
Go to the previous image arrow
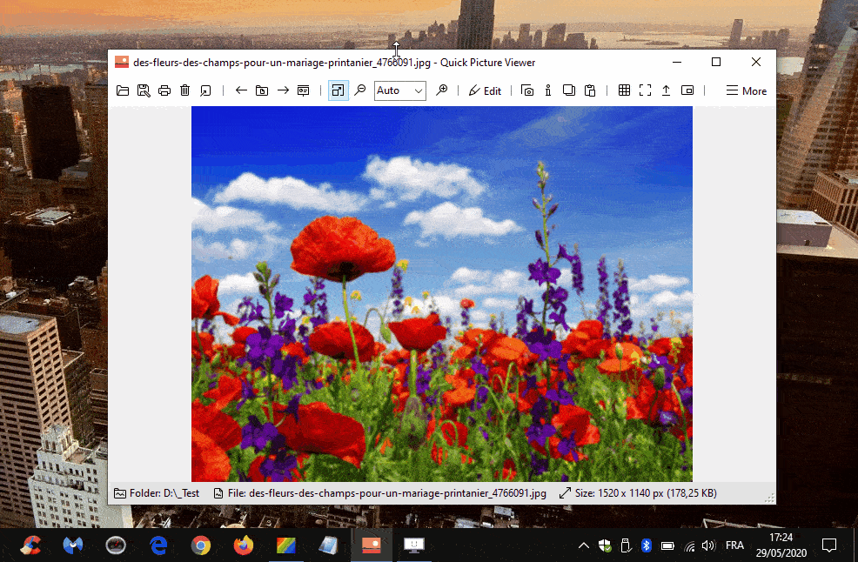(241, 90)
